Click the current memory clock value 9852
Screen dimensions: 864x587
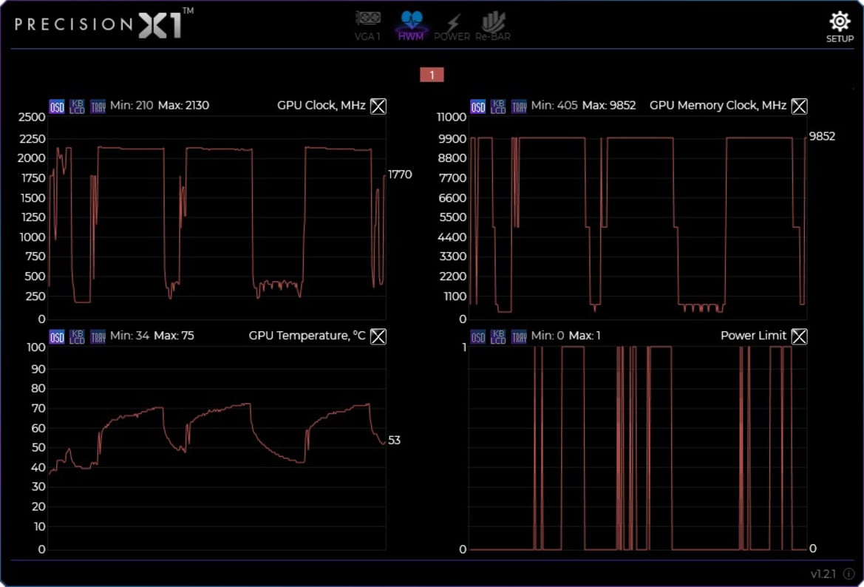point(822,136)
